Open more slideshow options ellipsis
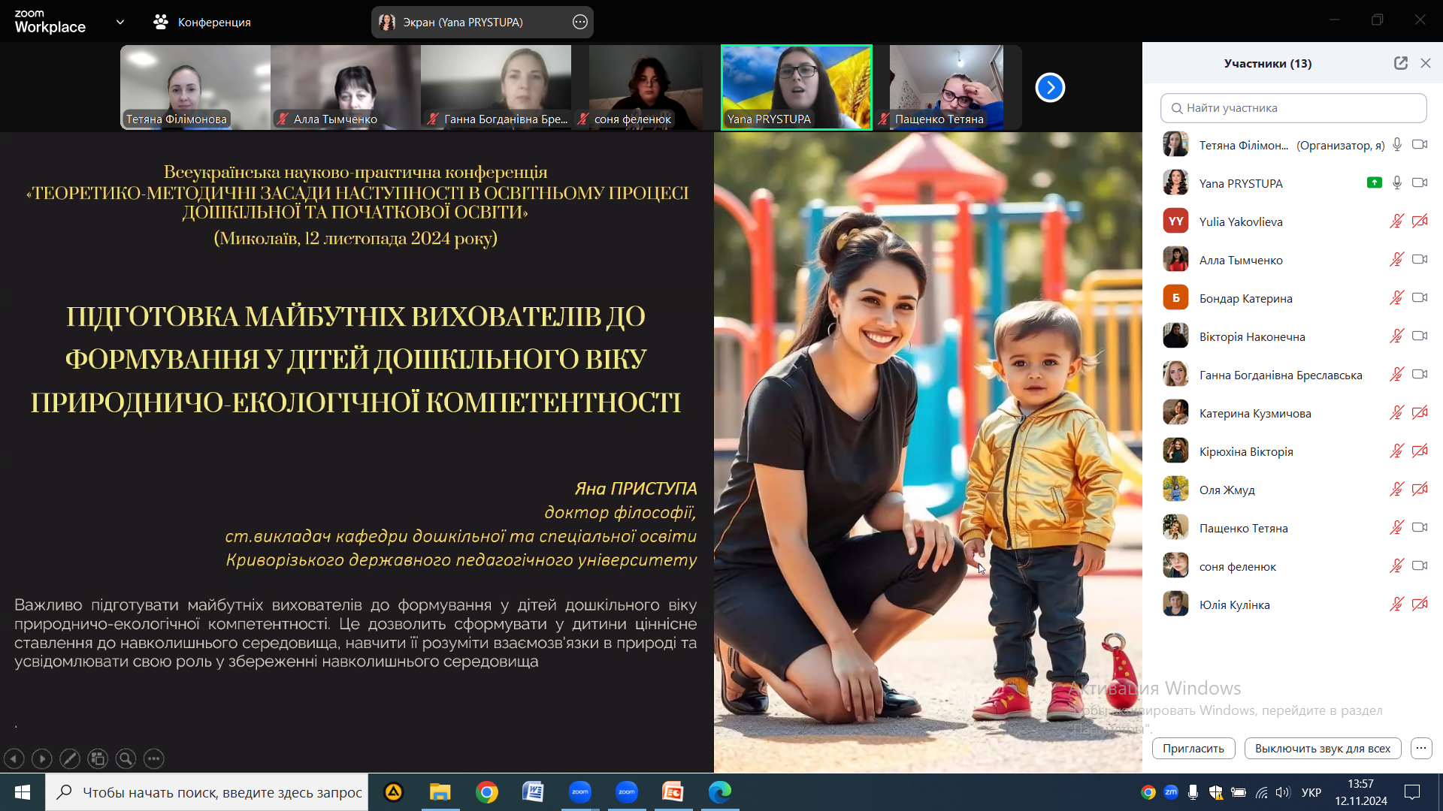The height and width of the screenshot is (811, 1443). [x=153, y=759]
